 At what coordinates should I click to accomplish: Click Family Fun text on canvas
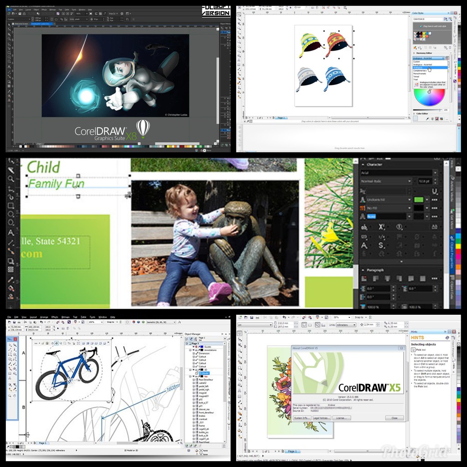[56, 183]
